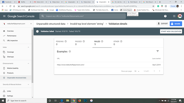Click help icon next to OTHER
The width and height of the screenshot is (184, 103).
(x=121, y=41)
